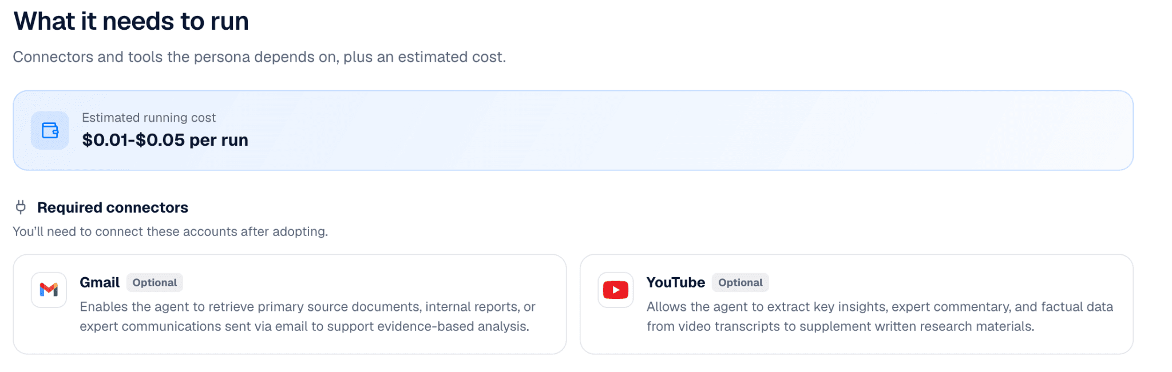Viewport: 1172px width, 372px height.
Task: Click the estimated running cost banner panel
Action: [x=573, y=130]
